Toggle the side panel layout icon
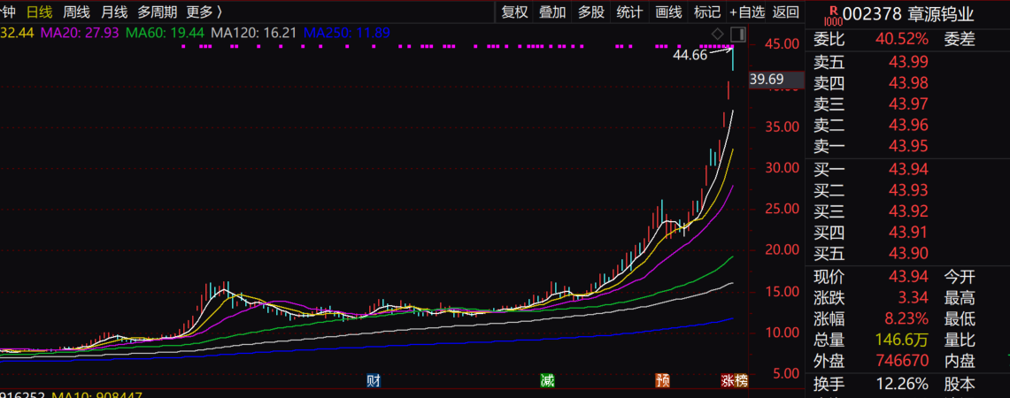Viewport: 1010px width, 398px height. 738,34
